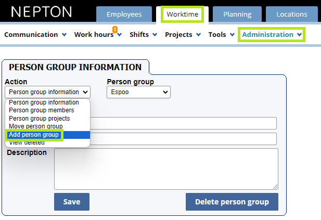
Task: Open the Work hours menu
Action: tap(94, 34)
